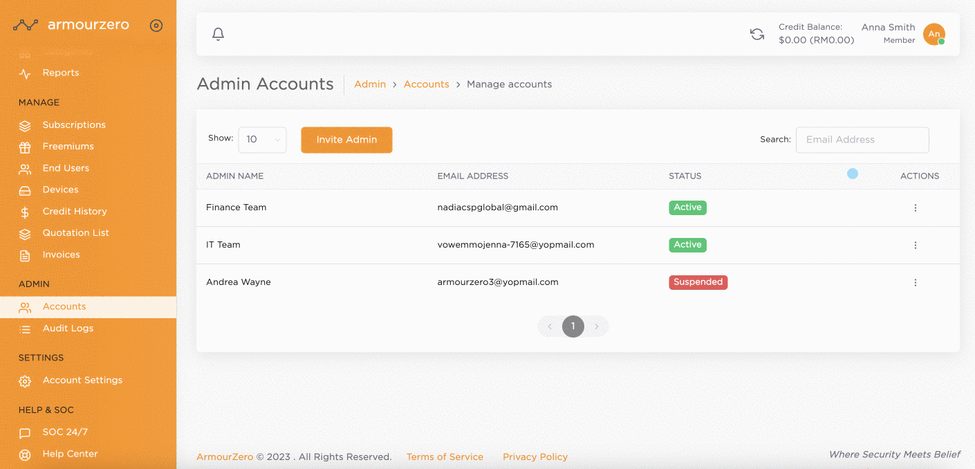
Task: Go to previous page arrow
Action: click(x=550, y=327)
